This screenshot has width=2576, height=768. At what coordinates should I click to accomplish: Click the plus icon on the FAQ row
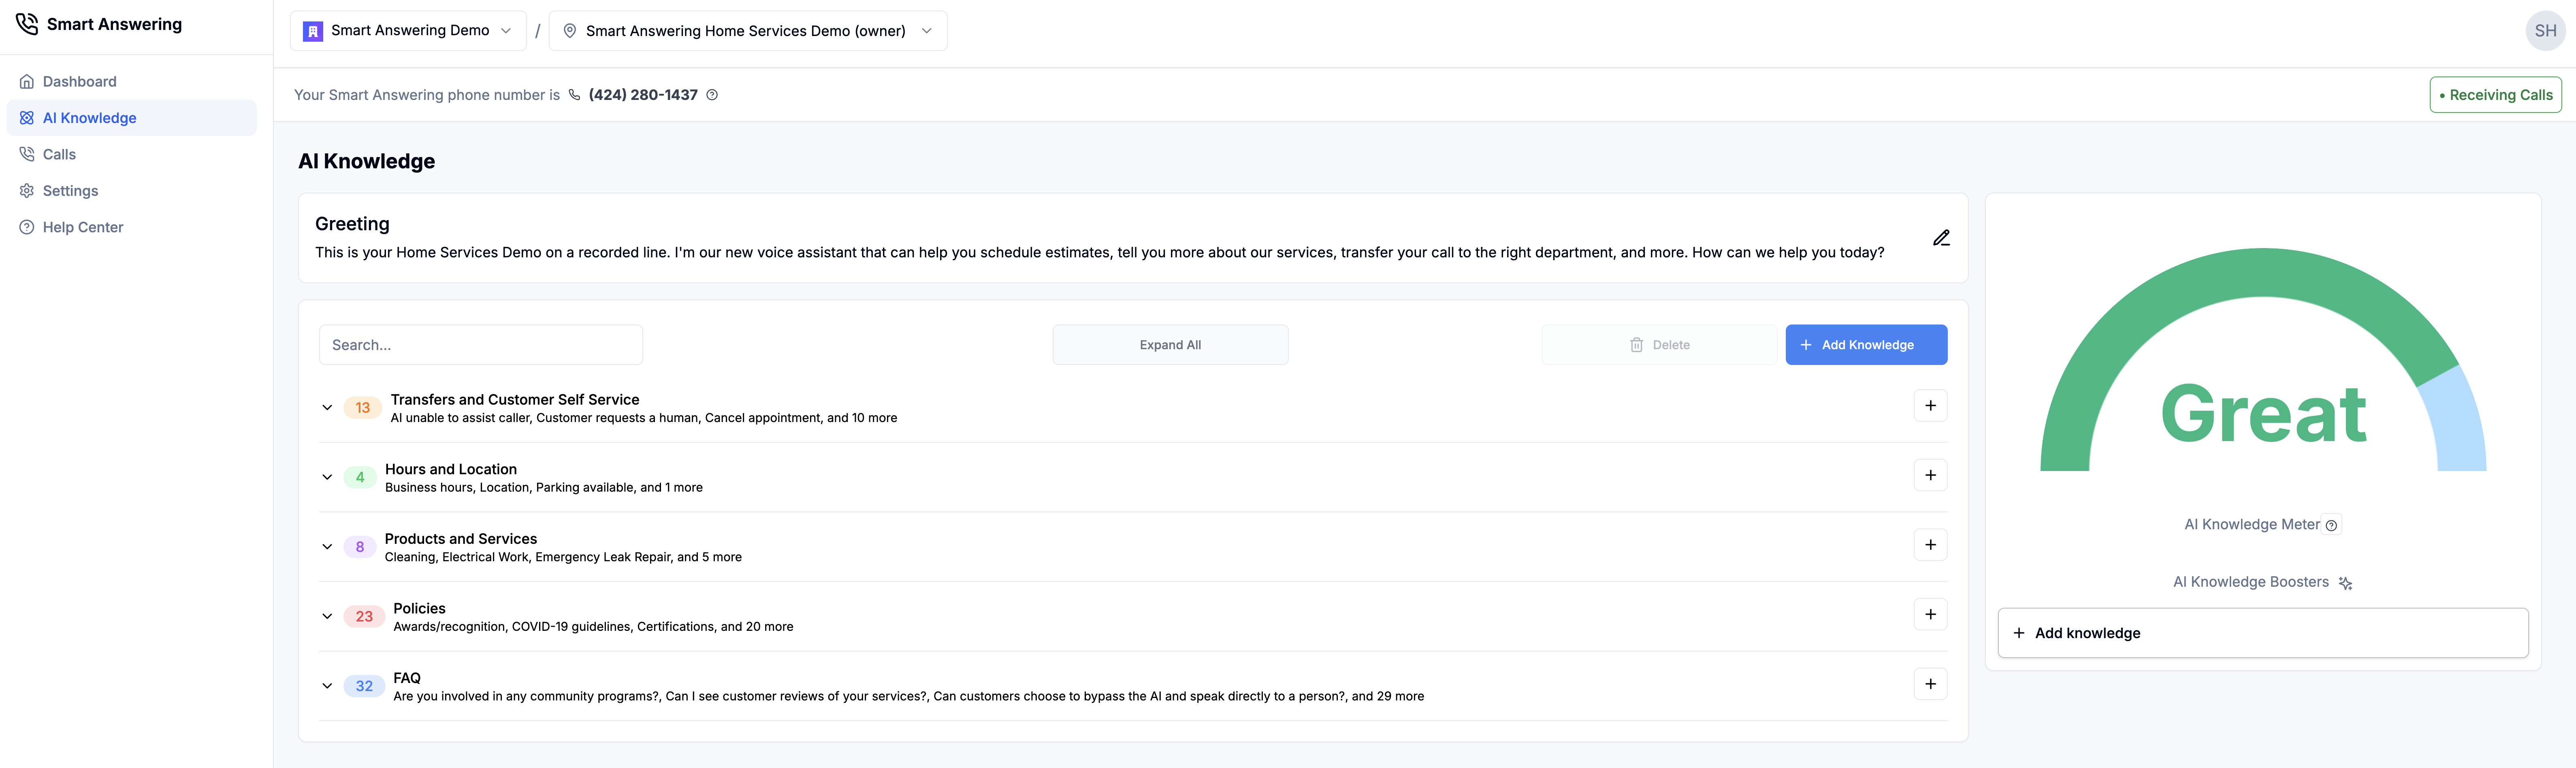click(1930, 684)
